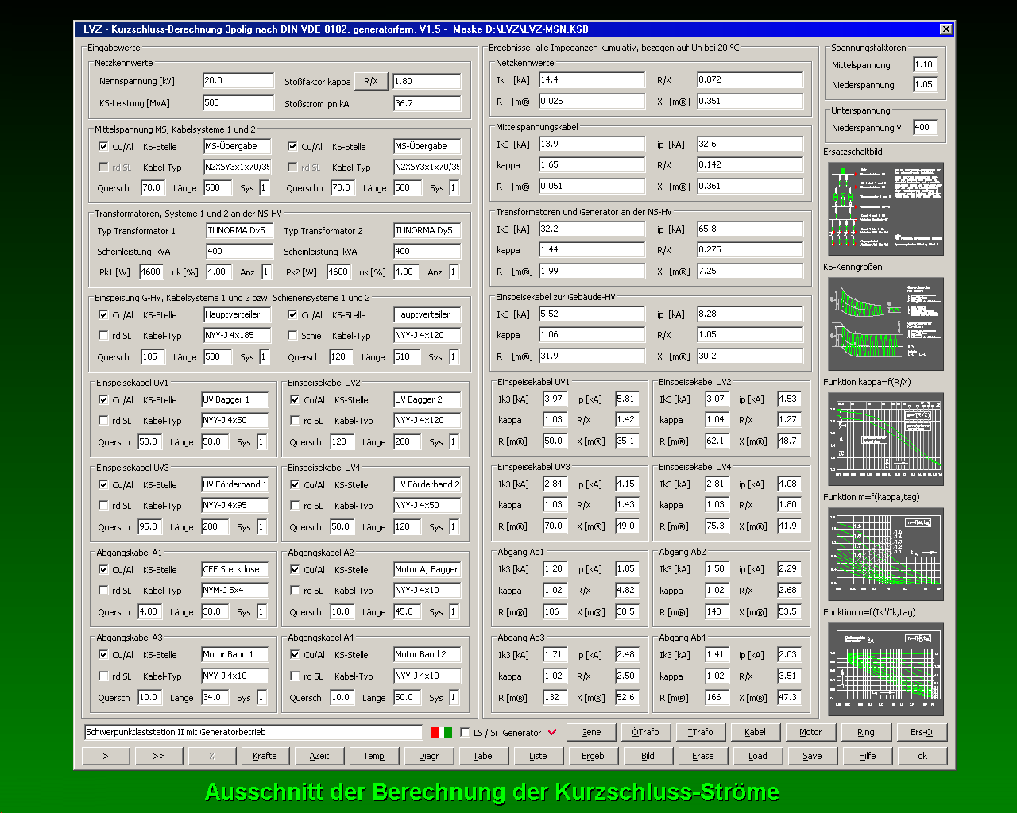
Task: Click the TTrafo button
Action: 701,732
